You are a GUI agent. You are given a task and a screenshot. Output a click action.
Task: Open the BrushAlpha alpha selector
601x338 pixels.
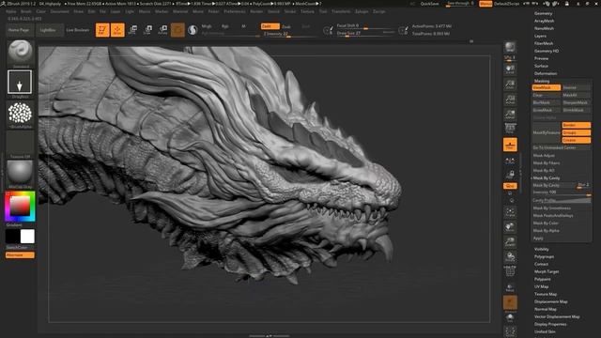[20, 114]
